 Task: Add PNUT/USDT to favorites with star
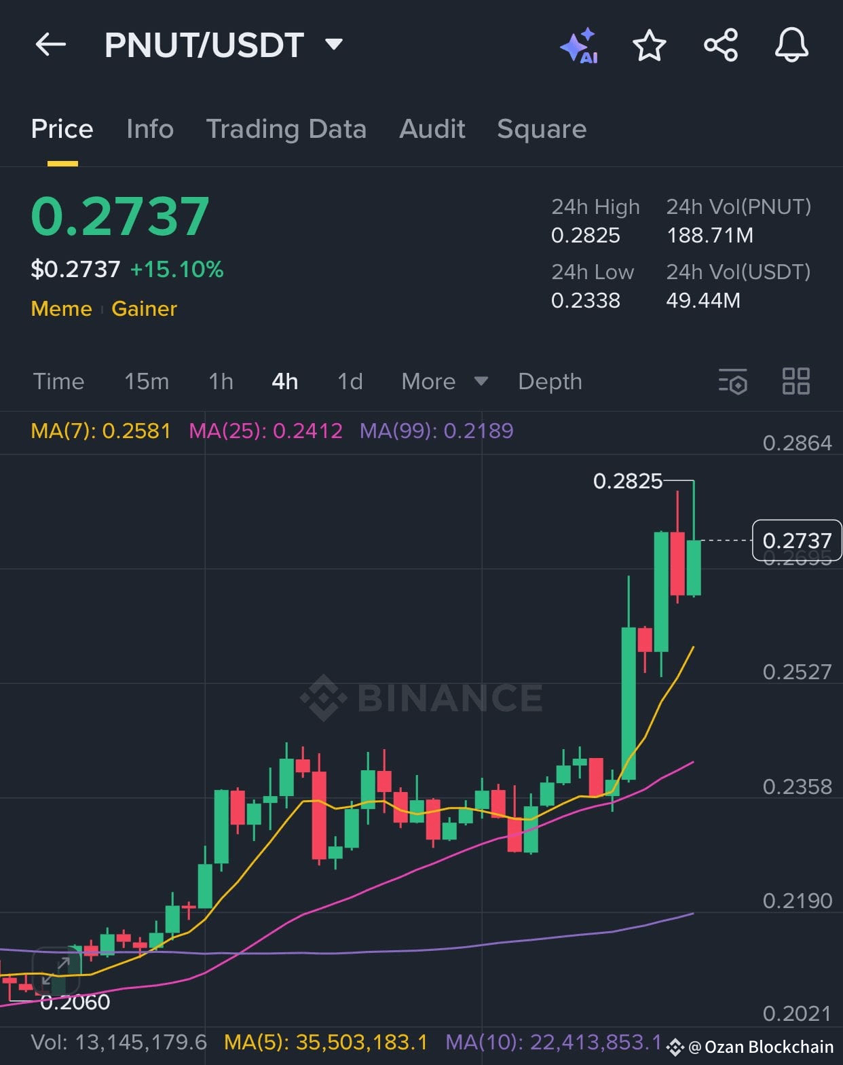click(650, 46)
